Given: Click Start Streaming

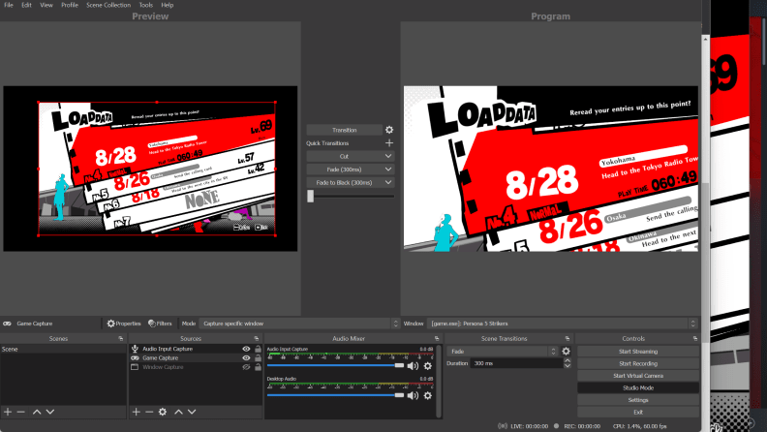Looking at the screenshot, I should 638,352.
